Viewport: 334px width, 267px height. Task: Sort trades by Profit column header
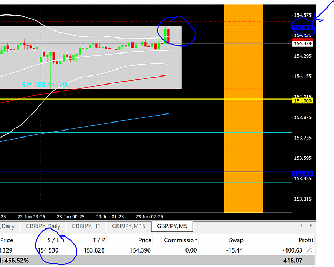[306, 240]
